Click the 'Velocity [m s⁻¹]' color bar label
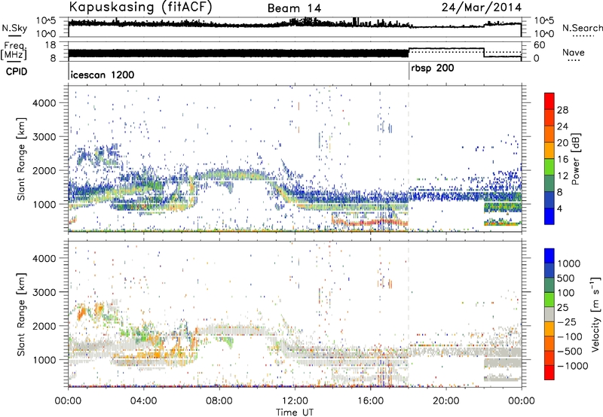 (595, 314)
